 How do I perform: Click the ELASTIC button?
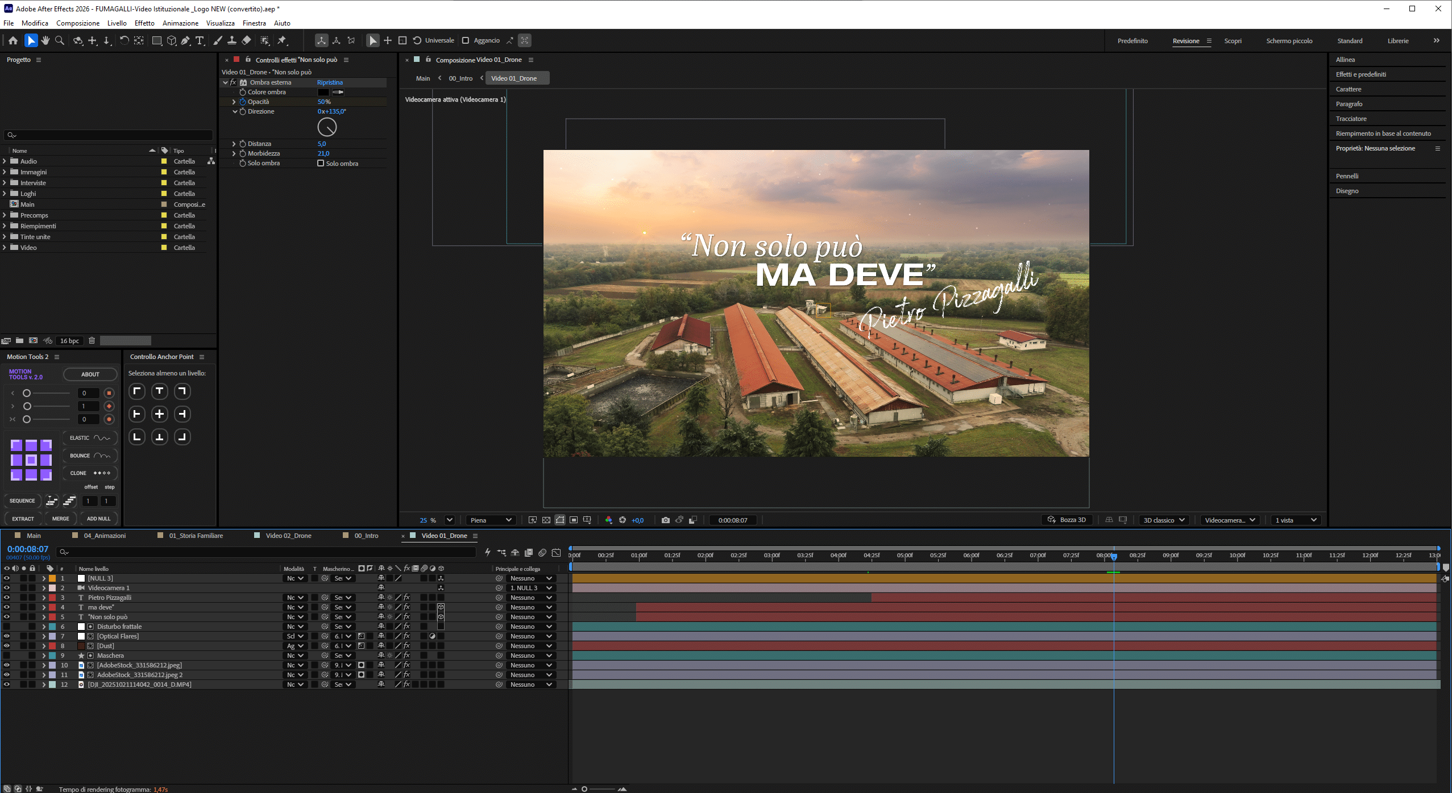(x=90, y=438)
